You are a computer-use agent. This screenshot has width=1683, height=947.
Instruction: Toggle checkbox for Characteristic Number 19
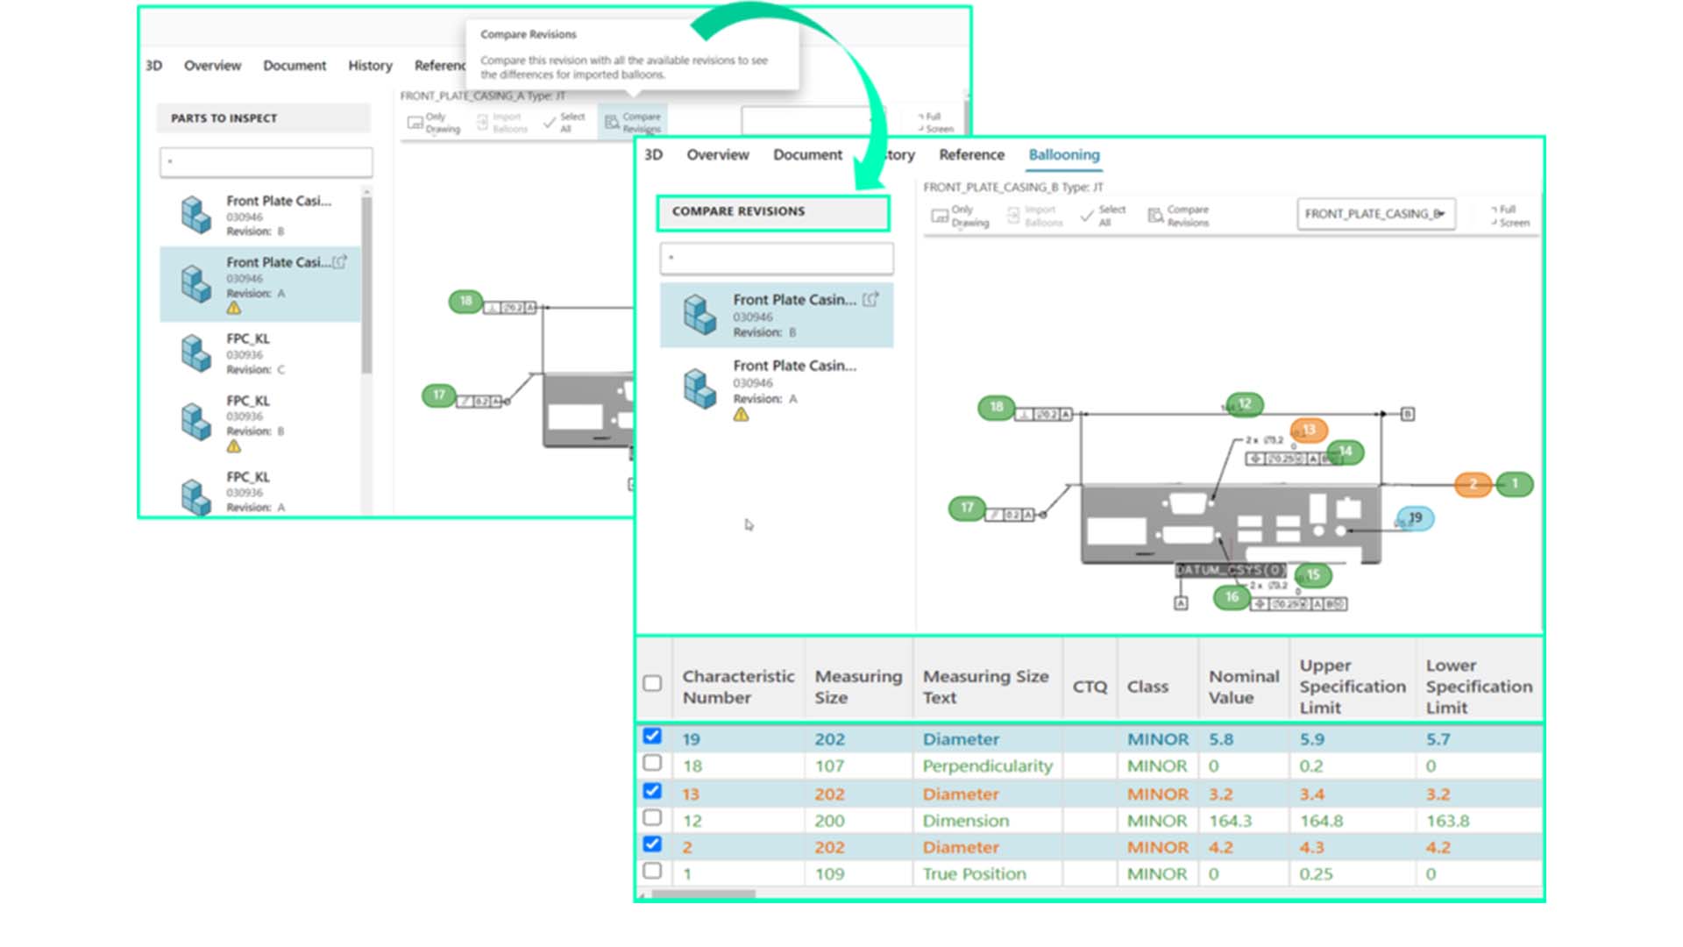[x=650, y=737]
